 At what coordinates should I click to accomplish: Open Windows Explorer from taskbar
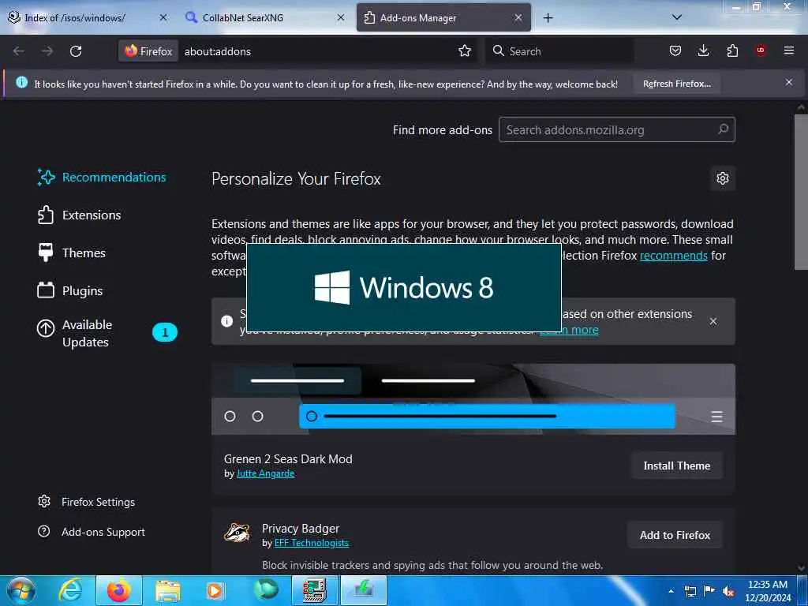(x=168, y=590)
